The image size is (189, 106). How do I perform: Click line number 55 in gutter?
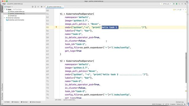coord(47,27)
